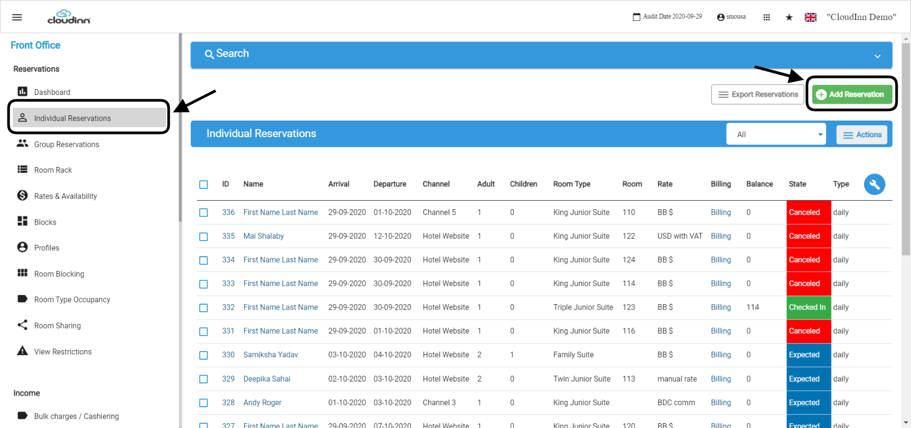This screenshot has width=911, height=428.
Task: Open the apps grid icon
Action: [x=766, y=17]
